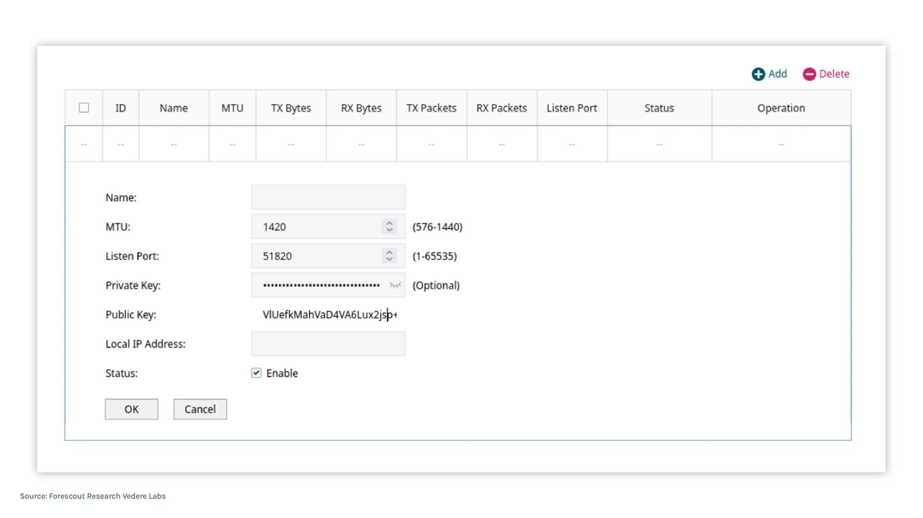Image resolution: width=923 pixels, height=518 pixels.
Task: Click the Listen Port decrement arrow
Action: pos(390,260)
